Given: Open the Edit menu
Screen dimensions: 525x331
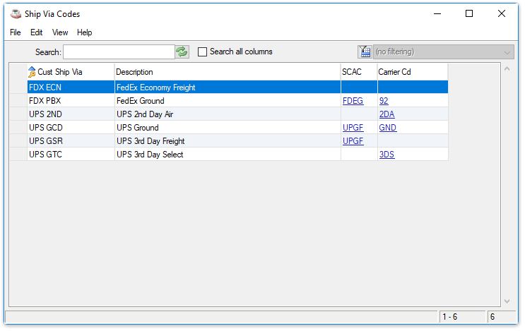Looking at the screenshot, I should [x=37, y=32].
